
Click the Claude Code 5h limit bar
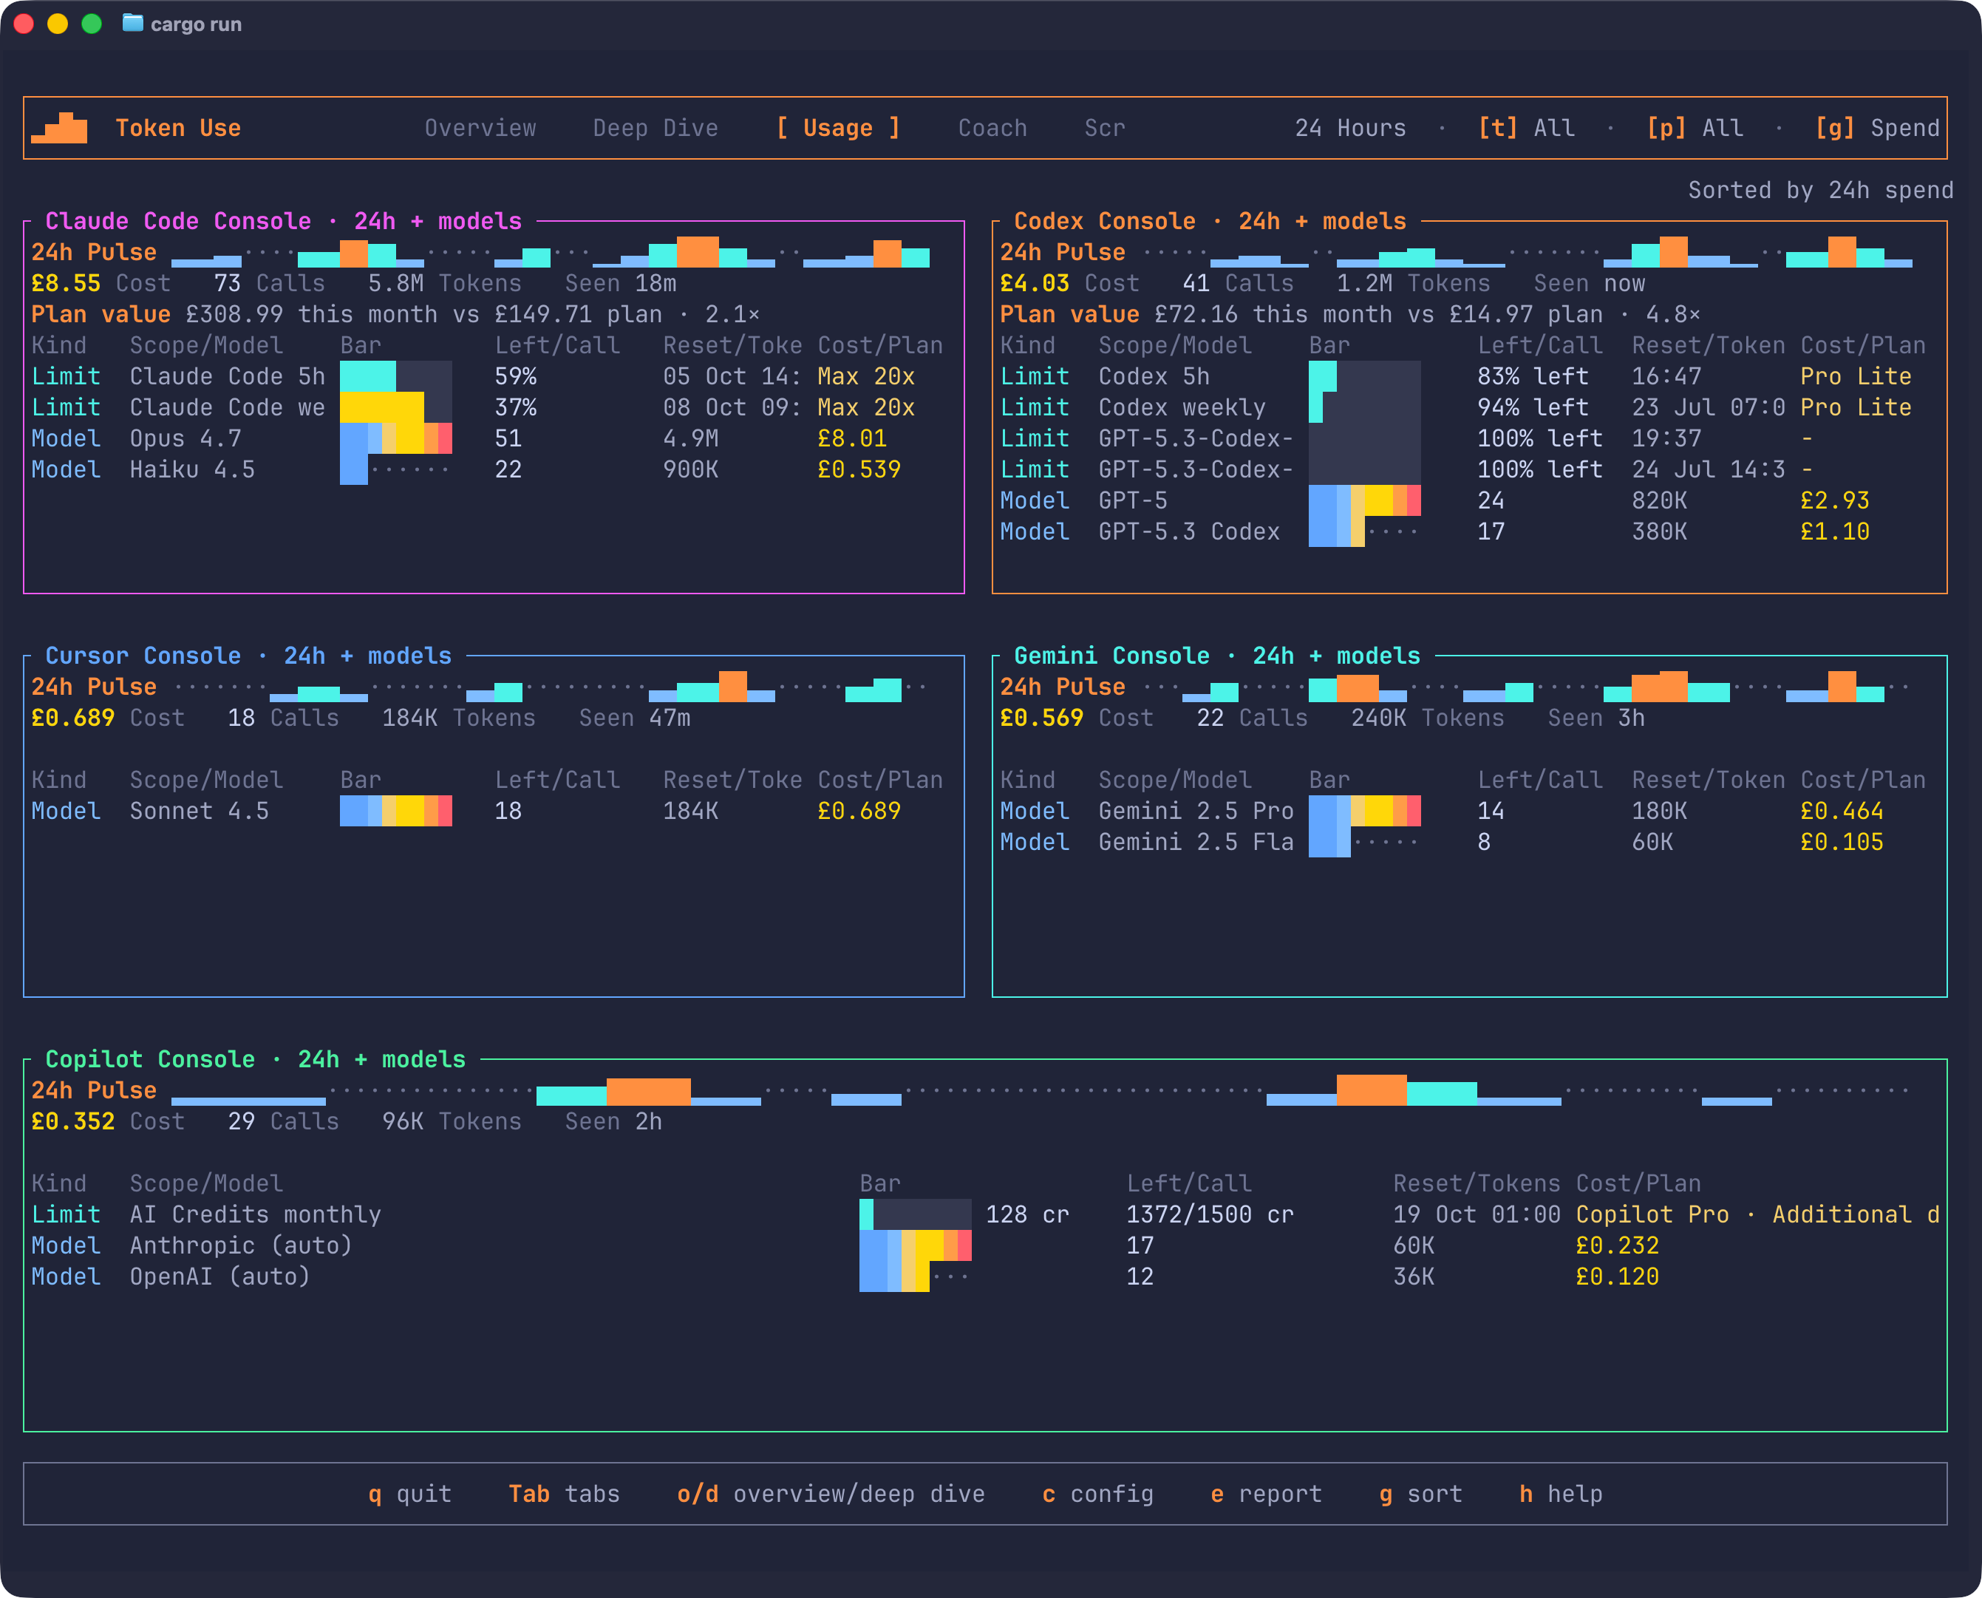point(395,376)
